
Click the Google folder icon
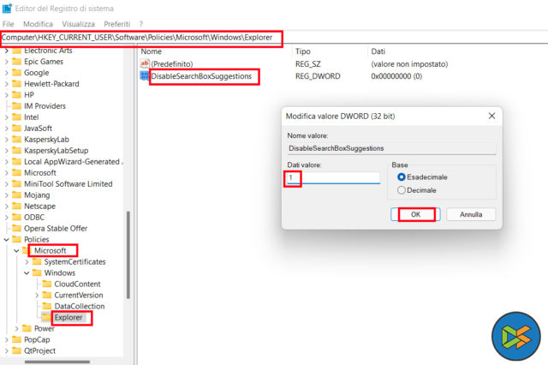16,73
